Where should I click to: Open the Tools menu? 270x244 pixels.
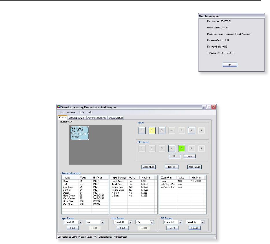point(81,112)
